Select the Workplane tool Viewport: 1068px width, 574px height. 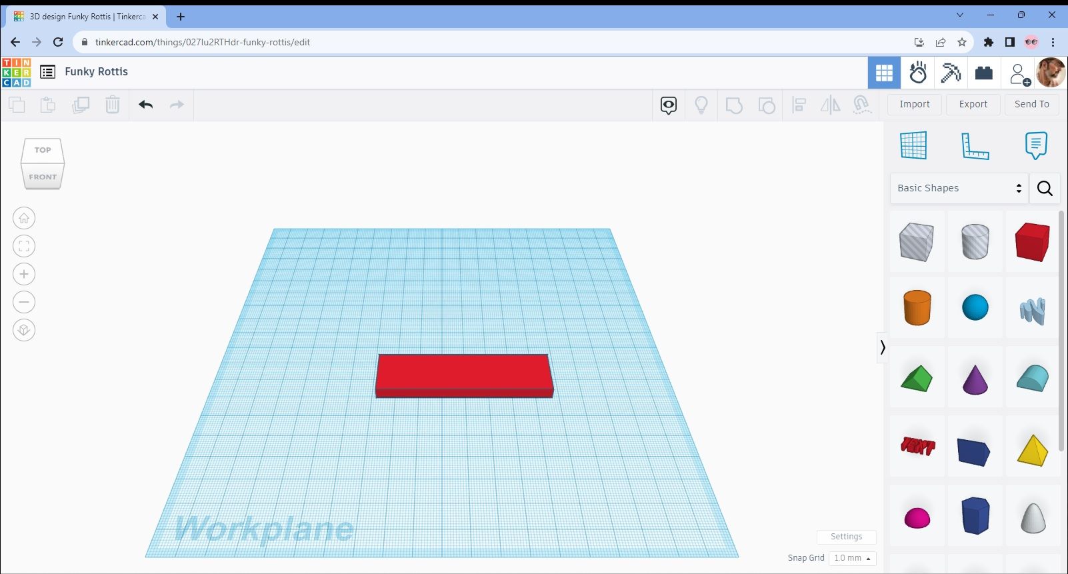(x=913, y=145)
